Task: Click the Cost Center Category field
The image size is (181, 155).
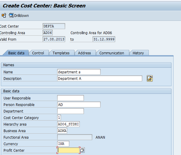Action: click(x=59, y=118)
